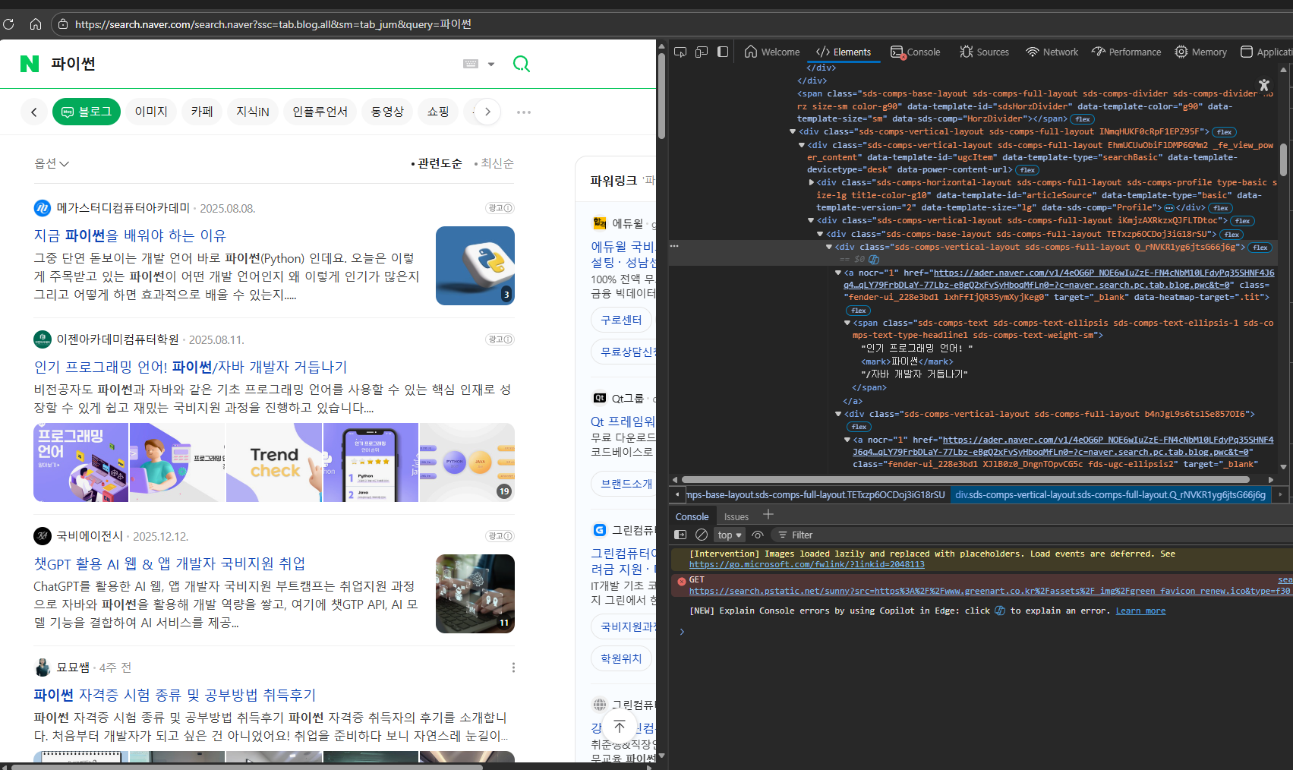Click the clear console icon
The image size is (1293, 770).
[702, 535]
